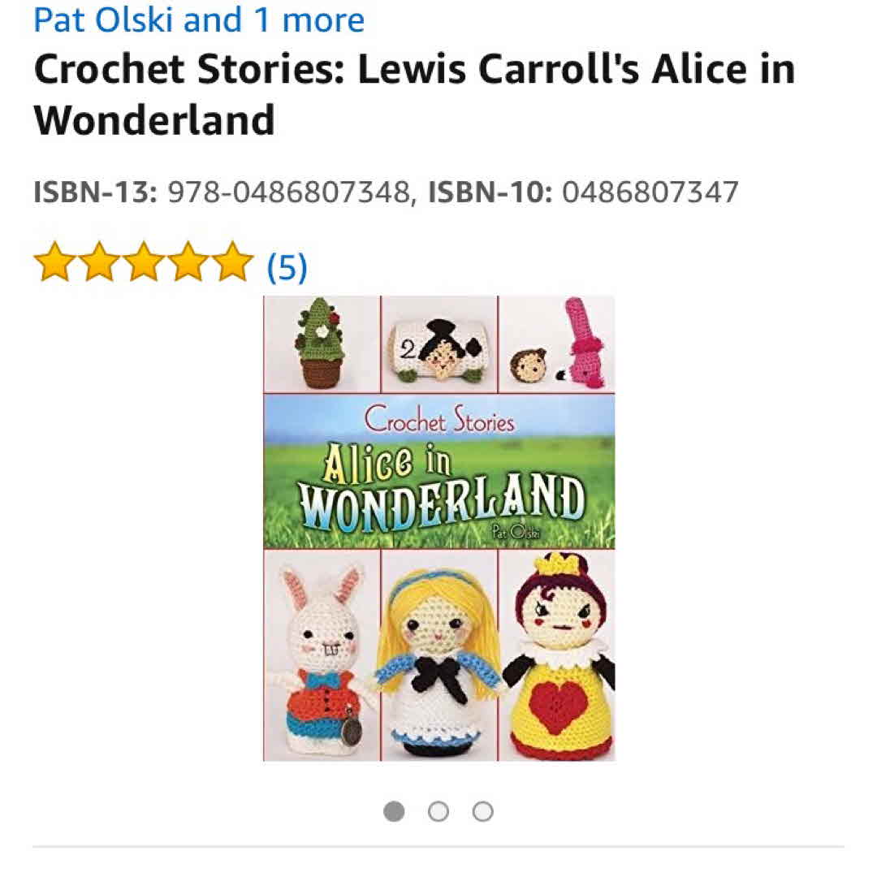Switch to the second image carousel dot
This screenshot has width=877, height=877.
(x=438, y=811)
